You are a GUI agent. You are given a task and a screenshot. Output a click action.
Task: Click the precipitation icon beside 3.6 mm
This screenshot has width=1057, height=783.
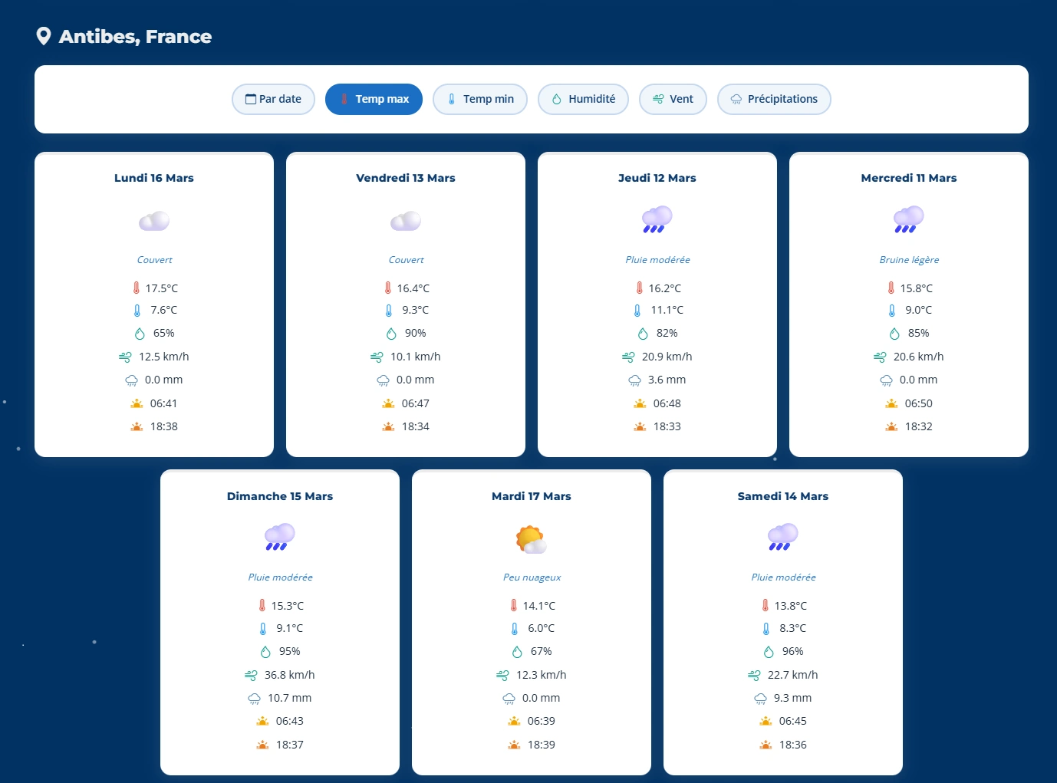point(634,380)
